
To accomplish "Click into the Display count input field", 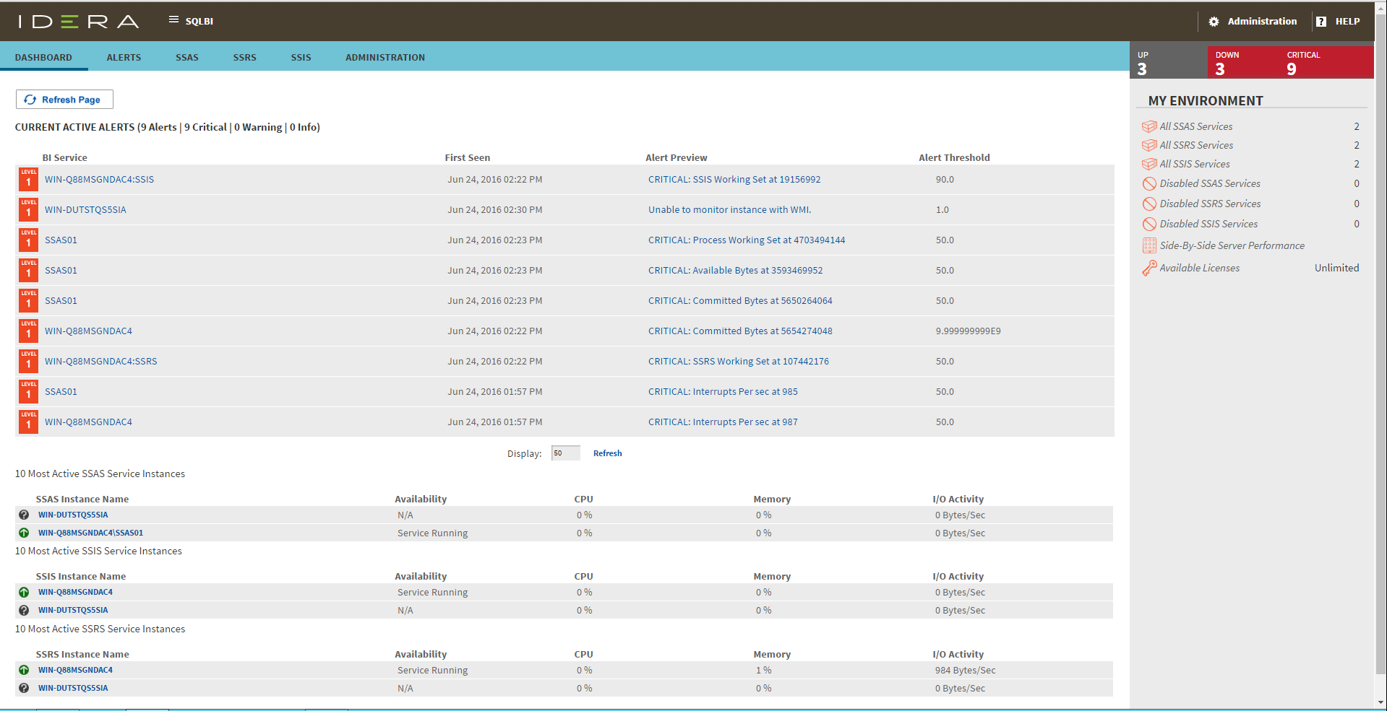I will (565, 453).
